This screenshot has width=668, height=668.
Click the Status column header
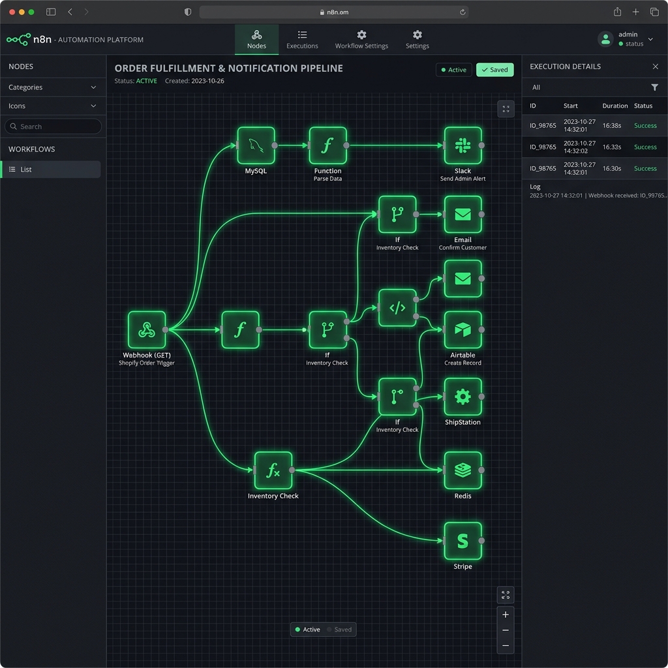tap(643, 106)
